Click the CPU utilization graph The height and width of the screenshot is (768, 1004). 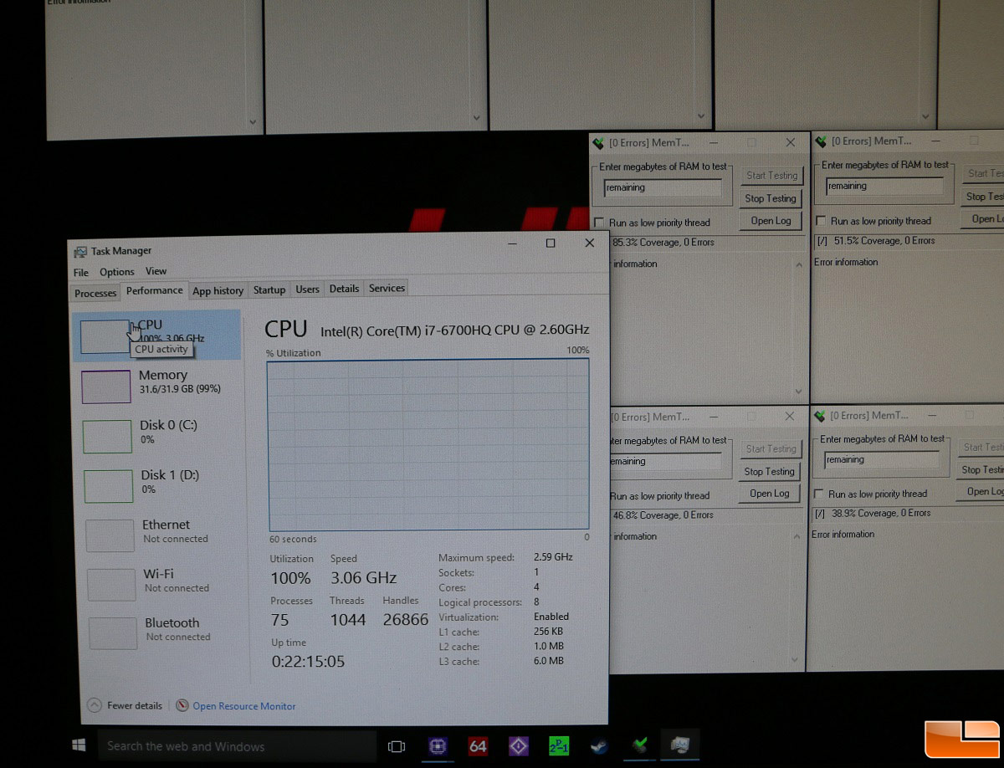tap(428, 444)
